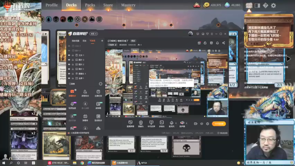
Task: Click MTGA right arrow expander at card column
Action: coord(289,59)
